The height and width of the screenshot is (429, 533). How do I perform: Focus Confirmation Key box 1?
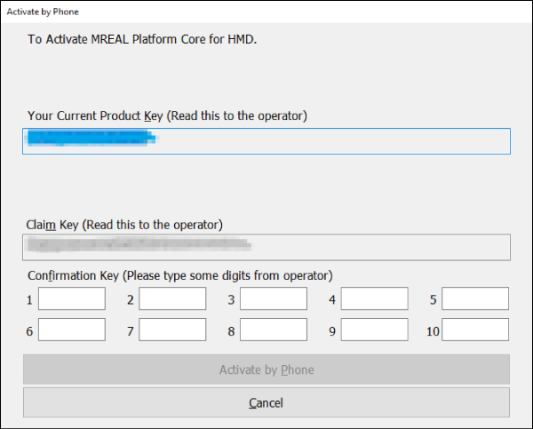[x=72, y=298]
